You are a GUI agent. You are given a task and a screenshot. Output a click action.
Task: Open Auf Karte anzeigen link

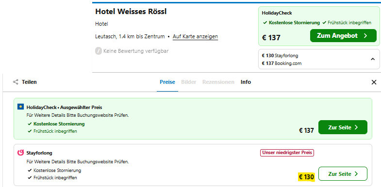[x=195, y=37]
